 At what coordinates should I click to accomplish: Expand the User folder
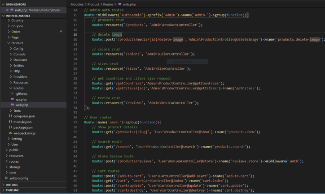click(9, 144)
